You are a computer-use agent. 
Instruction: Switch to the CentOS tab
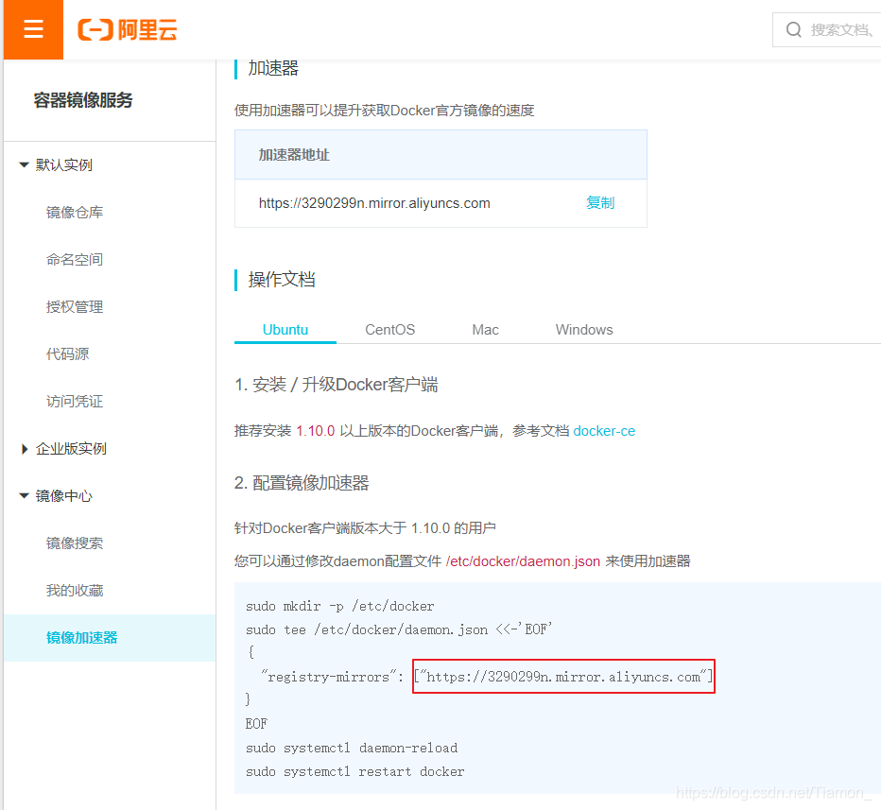coord(390,330)
